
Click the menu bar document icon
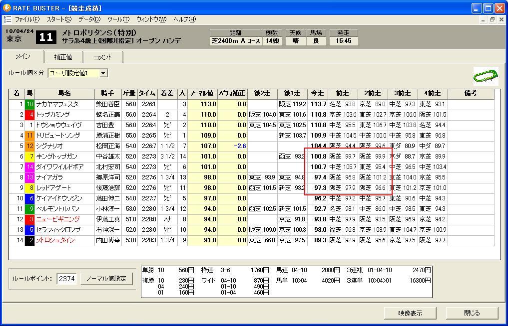7,19
